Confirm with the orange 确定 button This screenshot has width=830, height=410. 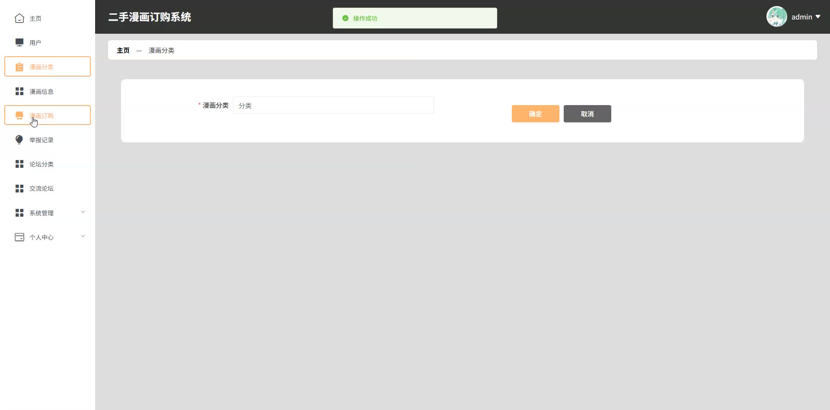pos(536,114)
